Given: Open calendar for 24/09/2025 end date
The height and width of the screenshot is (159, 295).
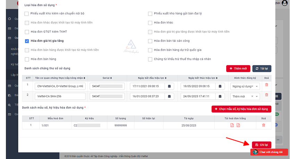Looking at the screenshot, I should coord(220,96).
